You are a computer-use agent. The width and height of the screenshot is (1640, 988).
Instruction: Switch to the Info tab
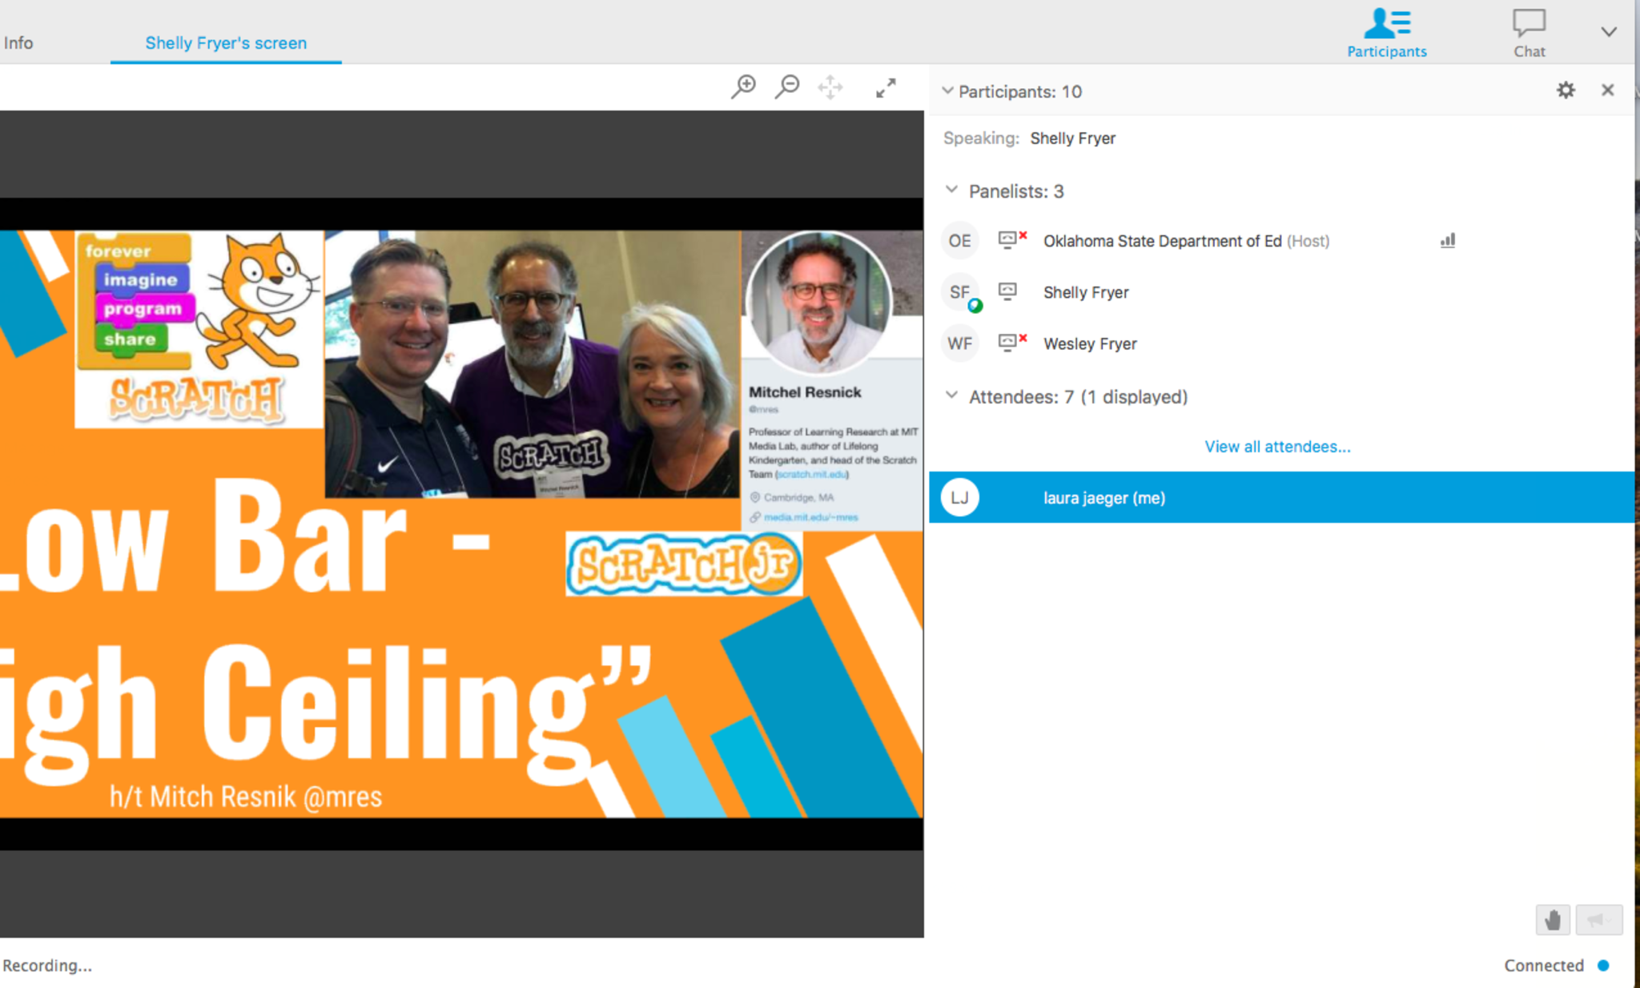click(x=18, y=43)
